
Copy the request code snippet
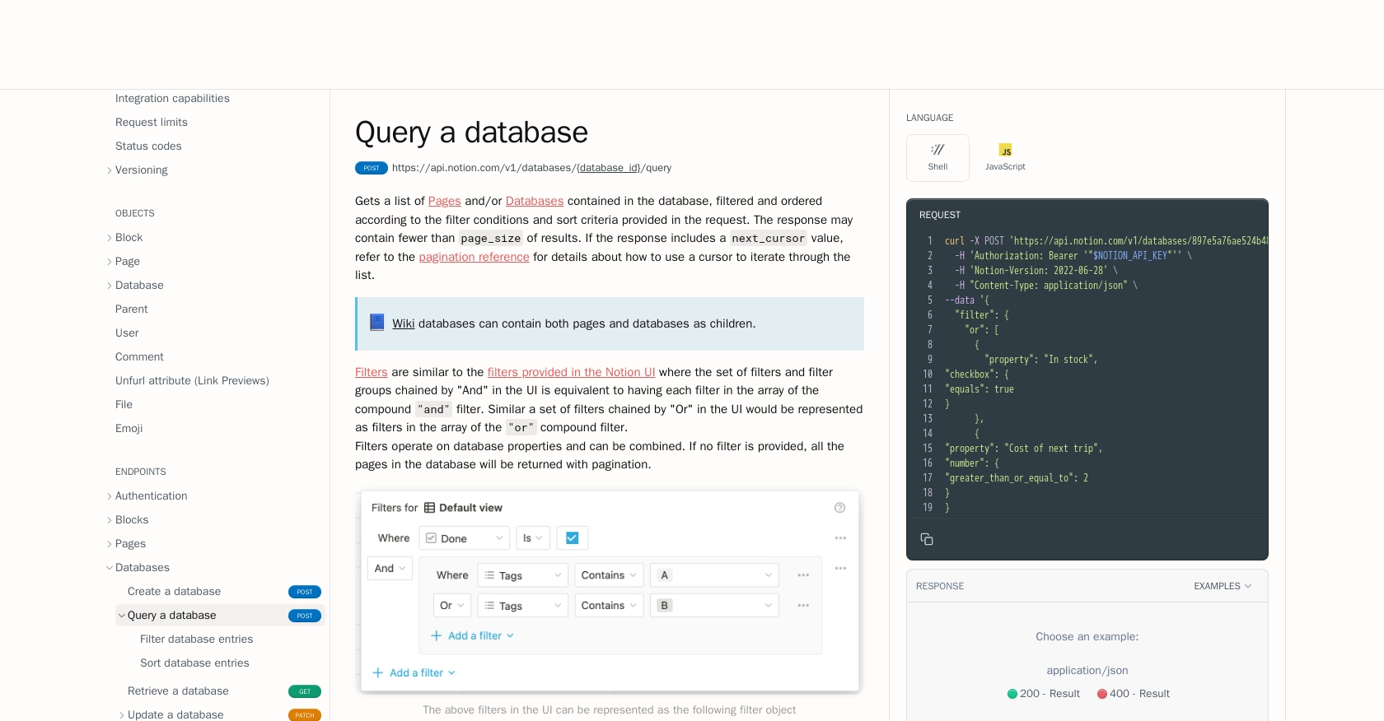click(x=927, y=539)
